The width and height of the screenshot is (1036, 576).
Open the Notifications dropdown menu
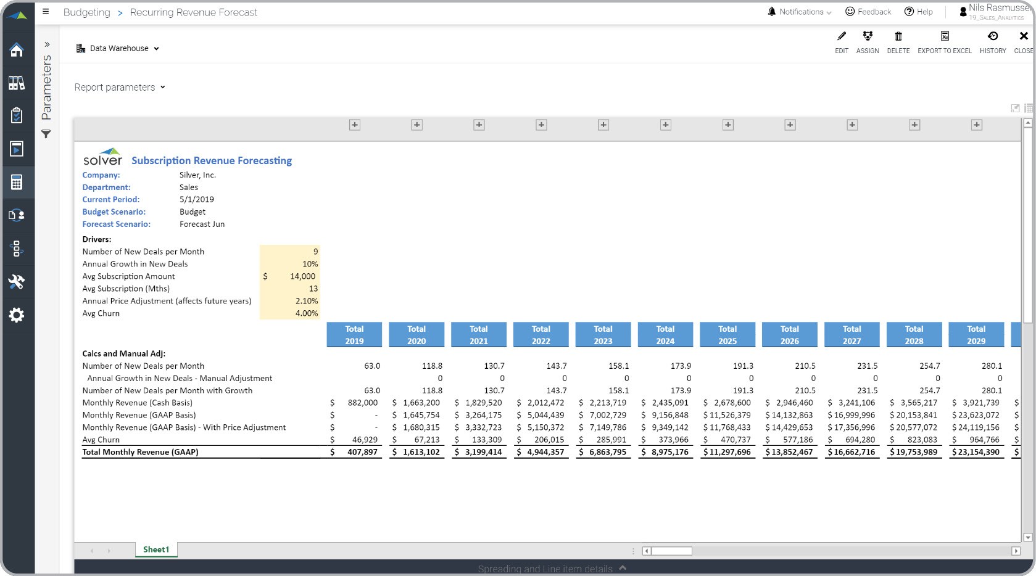[799, 12]
